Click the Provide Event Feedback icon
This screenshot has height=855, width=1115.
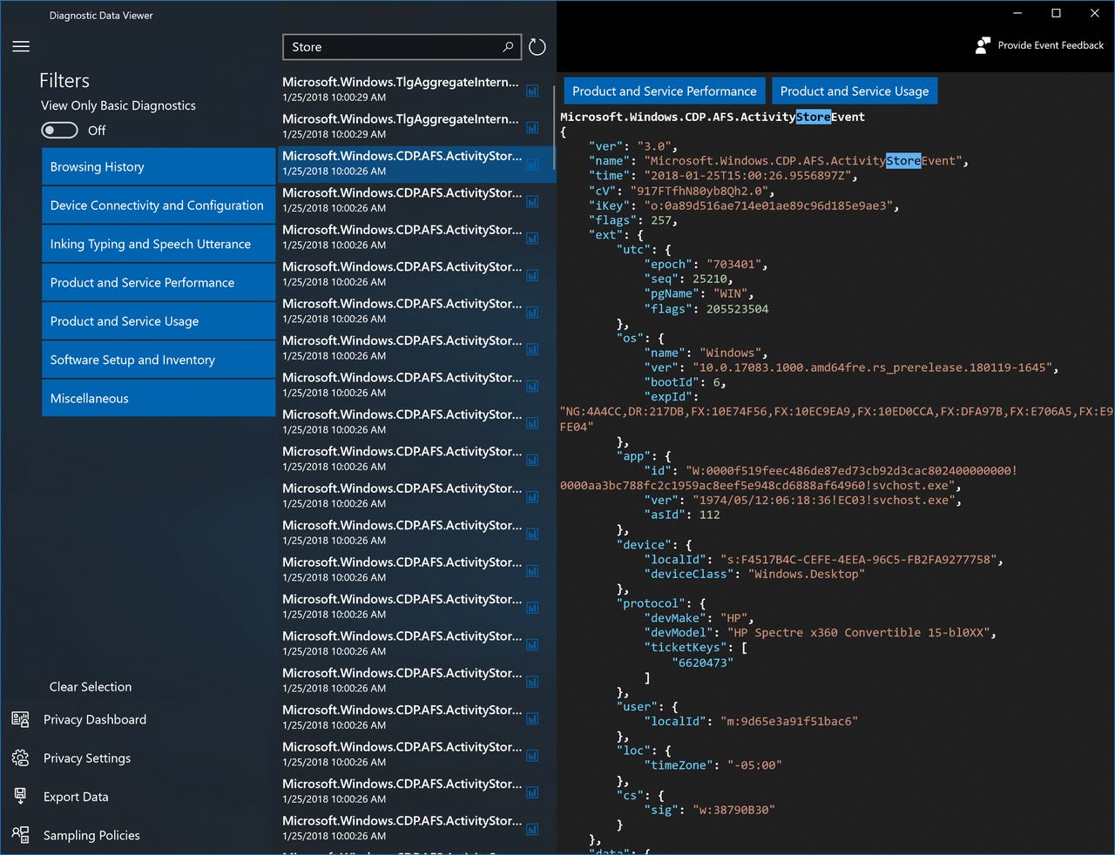coord(983,44)
